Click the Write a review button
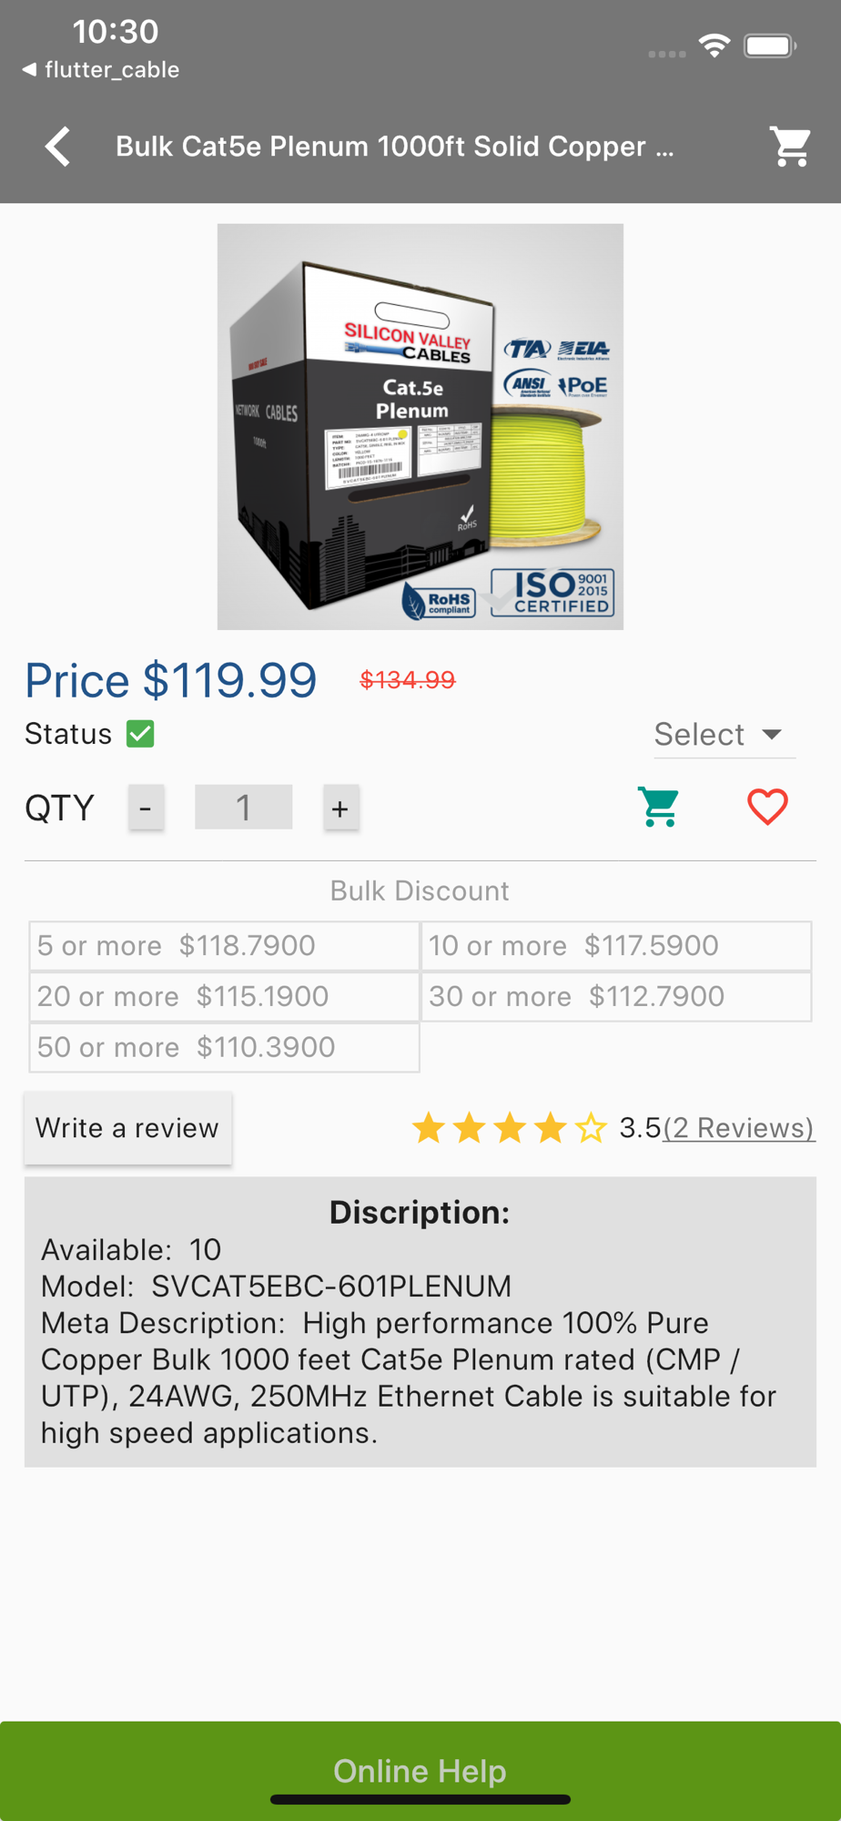Viewport: 841px width, 1821px height. point(127,1128)
